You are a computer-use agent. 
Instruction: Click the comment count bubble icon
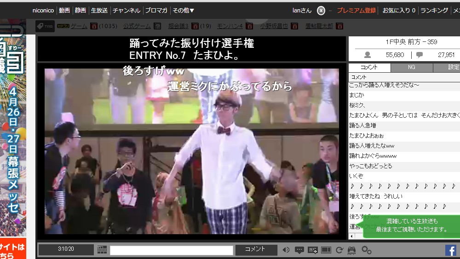point(420,55)
